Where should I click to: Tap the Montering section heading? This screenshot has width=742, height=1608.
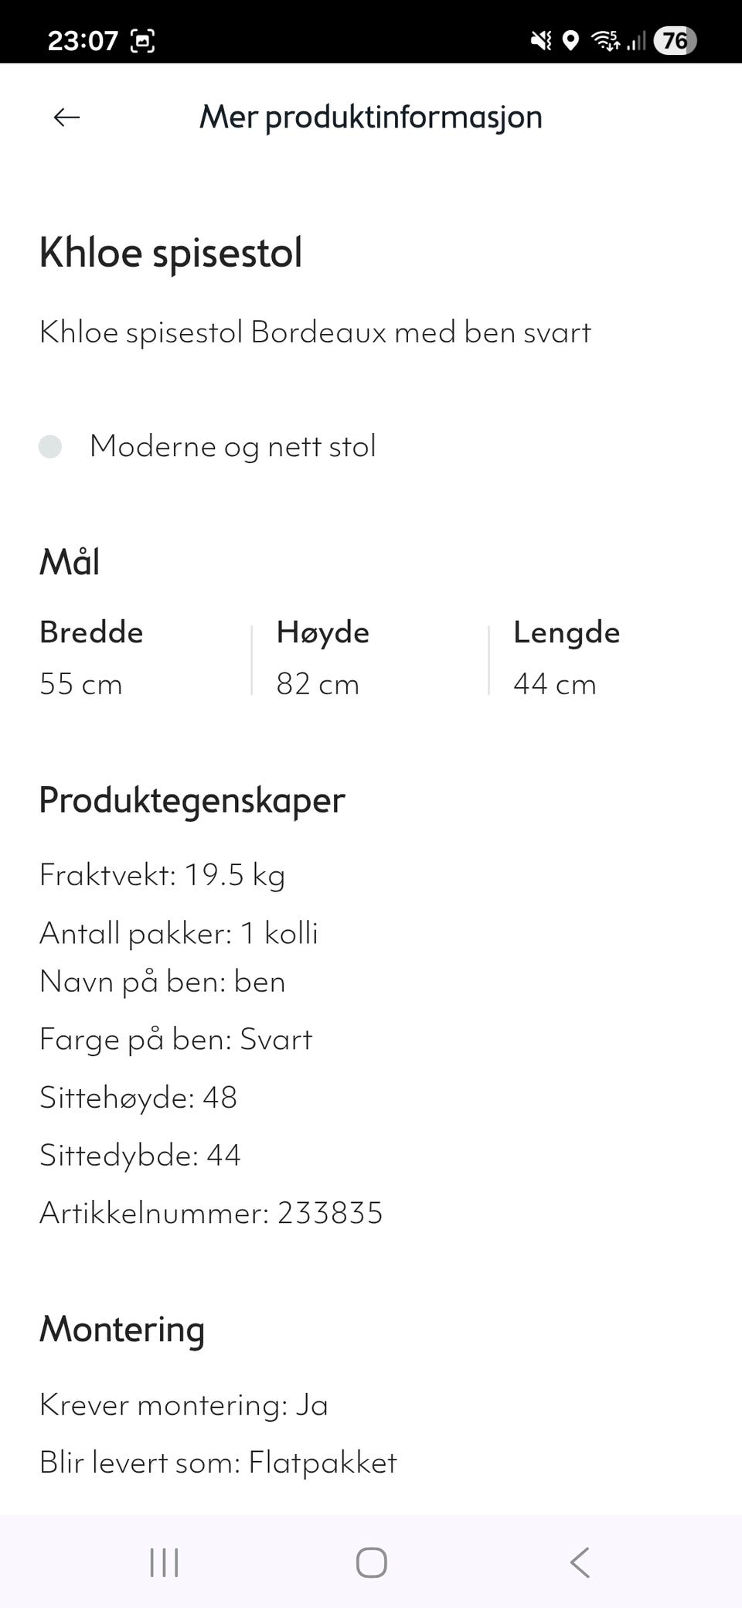121,1330
